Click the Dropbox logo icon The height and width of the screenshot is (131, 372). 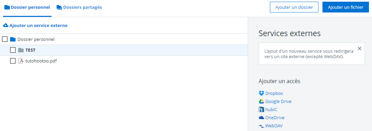(x=261, y=93)
